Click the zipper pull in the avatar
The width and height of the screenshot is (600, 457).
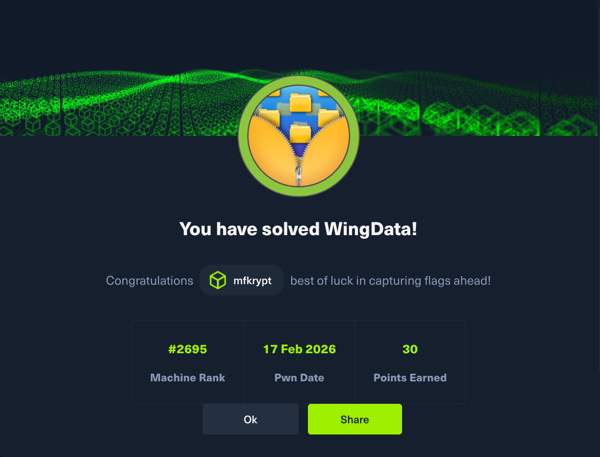coord(299,175)
